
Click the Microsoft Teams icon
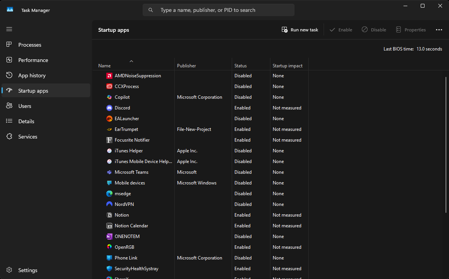(x=109, y=172)
